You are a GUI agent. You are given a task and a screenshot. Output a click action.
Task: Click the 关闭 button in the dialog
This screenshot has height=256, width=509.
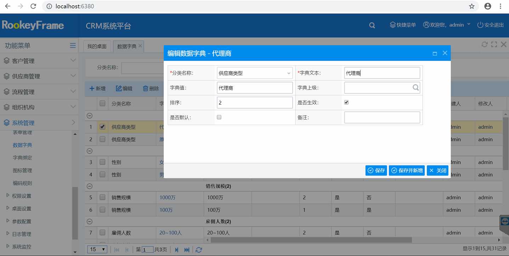438,170
